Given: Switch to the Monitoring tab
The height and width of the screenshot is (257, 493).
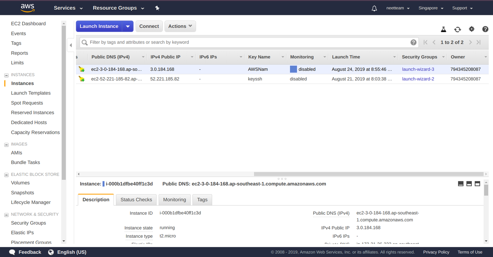Looking at the screenshot, I should (x=174, y=200).
